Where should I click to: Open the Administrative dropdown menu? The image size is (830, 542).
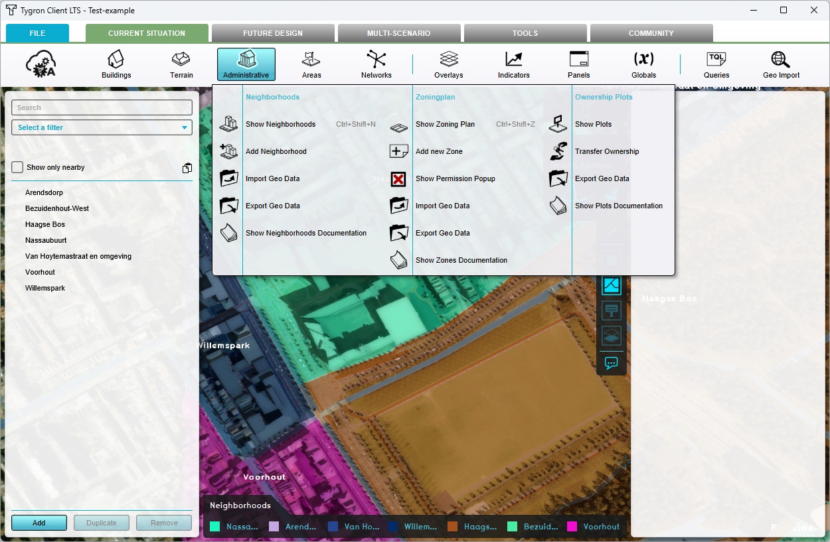click(x=246, y=64)
